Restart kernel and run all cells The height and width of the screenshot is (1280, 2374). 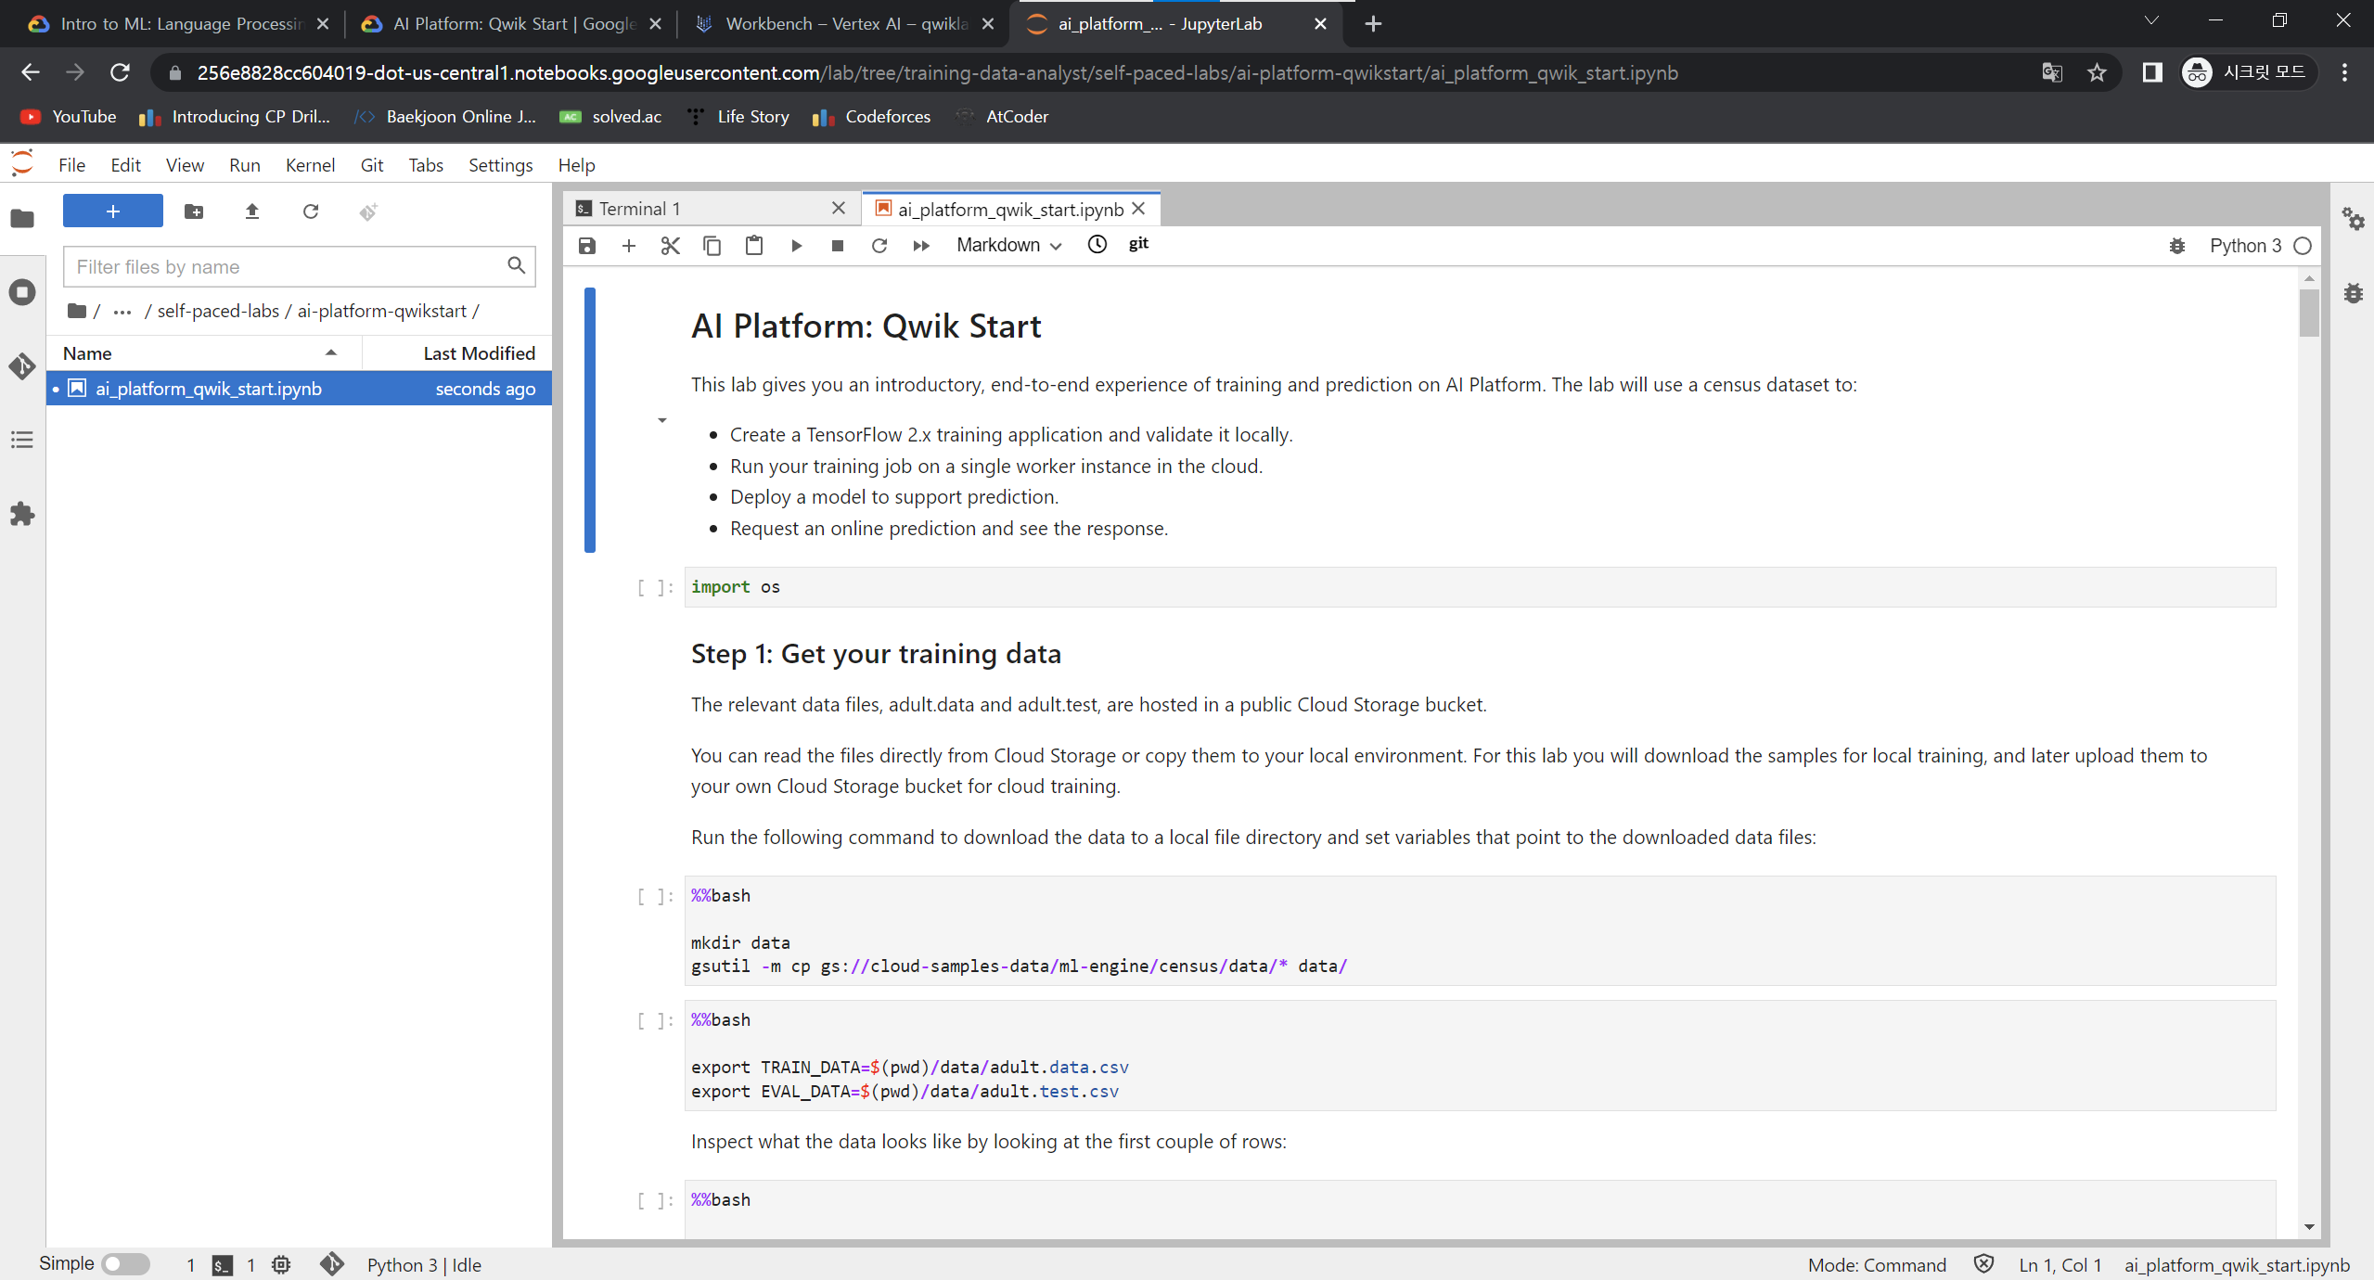tap(920, 246)
